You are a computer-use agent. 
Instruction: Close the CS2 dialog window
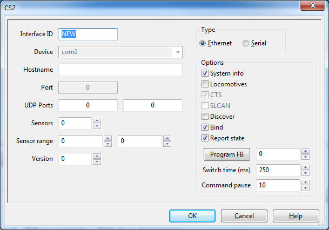tap(313, 5)
